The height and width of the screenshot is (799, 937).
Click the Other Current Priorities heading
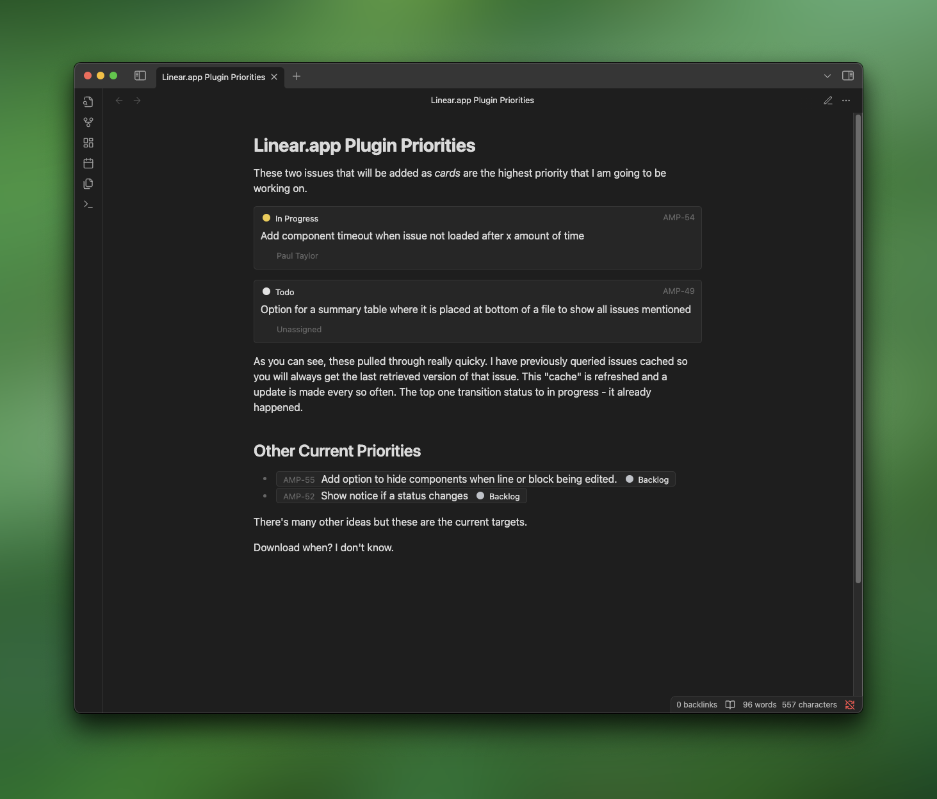pos(338,451)
